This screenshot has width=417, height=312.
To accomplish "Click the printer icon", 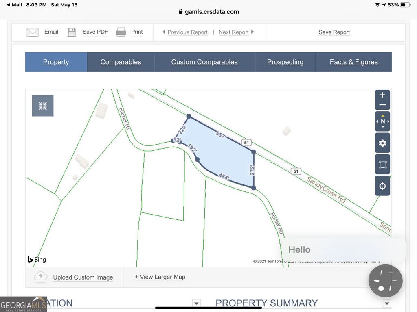I will click(121, 32).
